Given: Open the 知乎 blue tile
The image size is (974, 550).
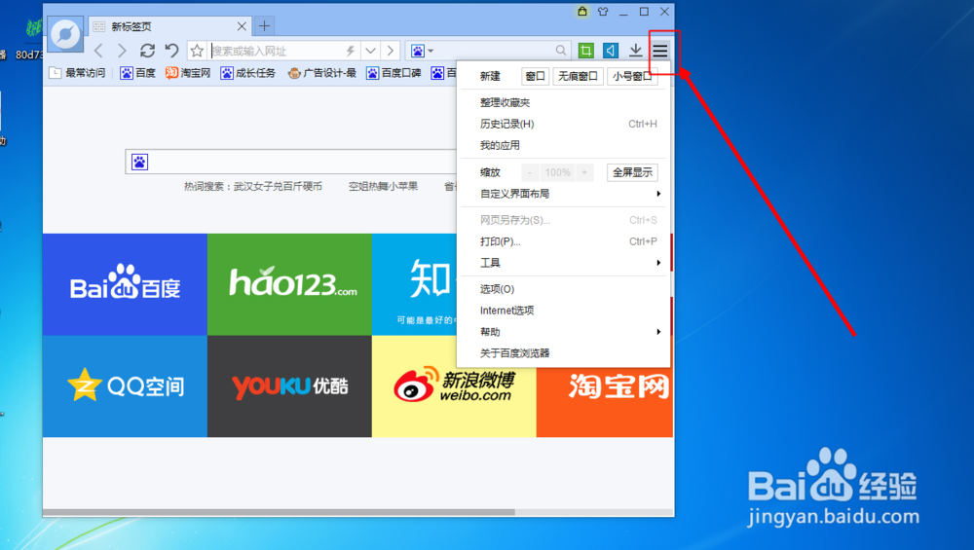Looking at the screenshot, I should (x=414, y=284).
